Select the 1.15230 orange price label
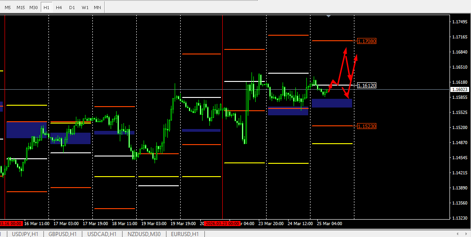This screenshot has height=237, width=471. click(367, 126)
